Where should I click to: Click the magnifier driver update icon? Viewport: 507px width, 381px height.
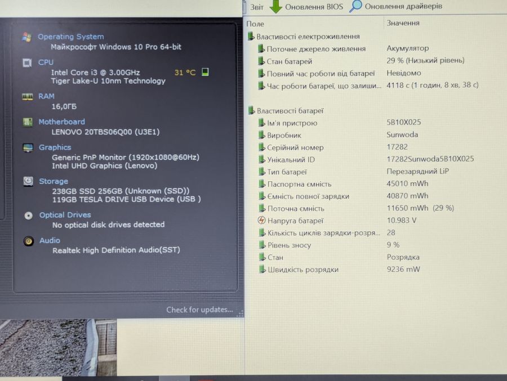(355, 6)
